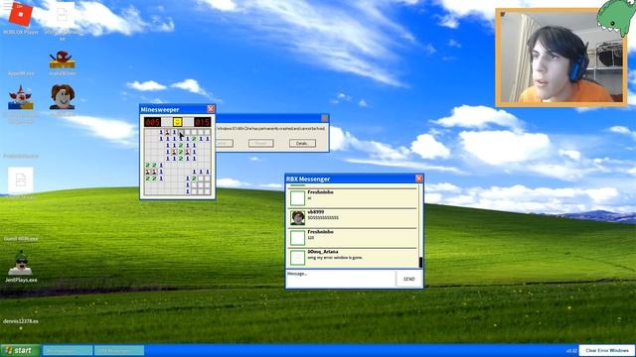Open the JentPlays.exe avatar icon

point(21,263)
